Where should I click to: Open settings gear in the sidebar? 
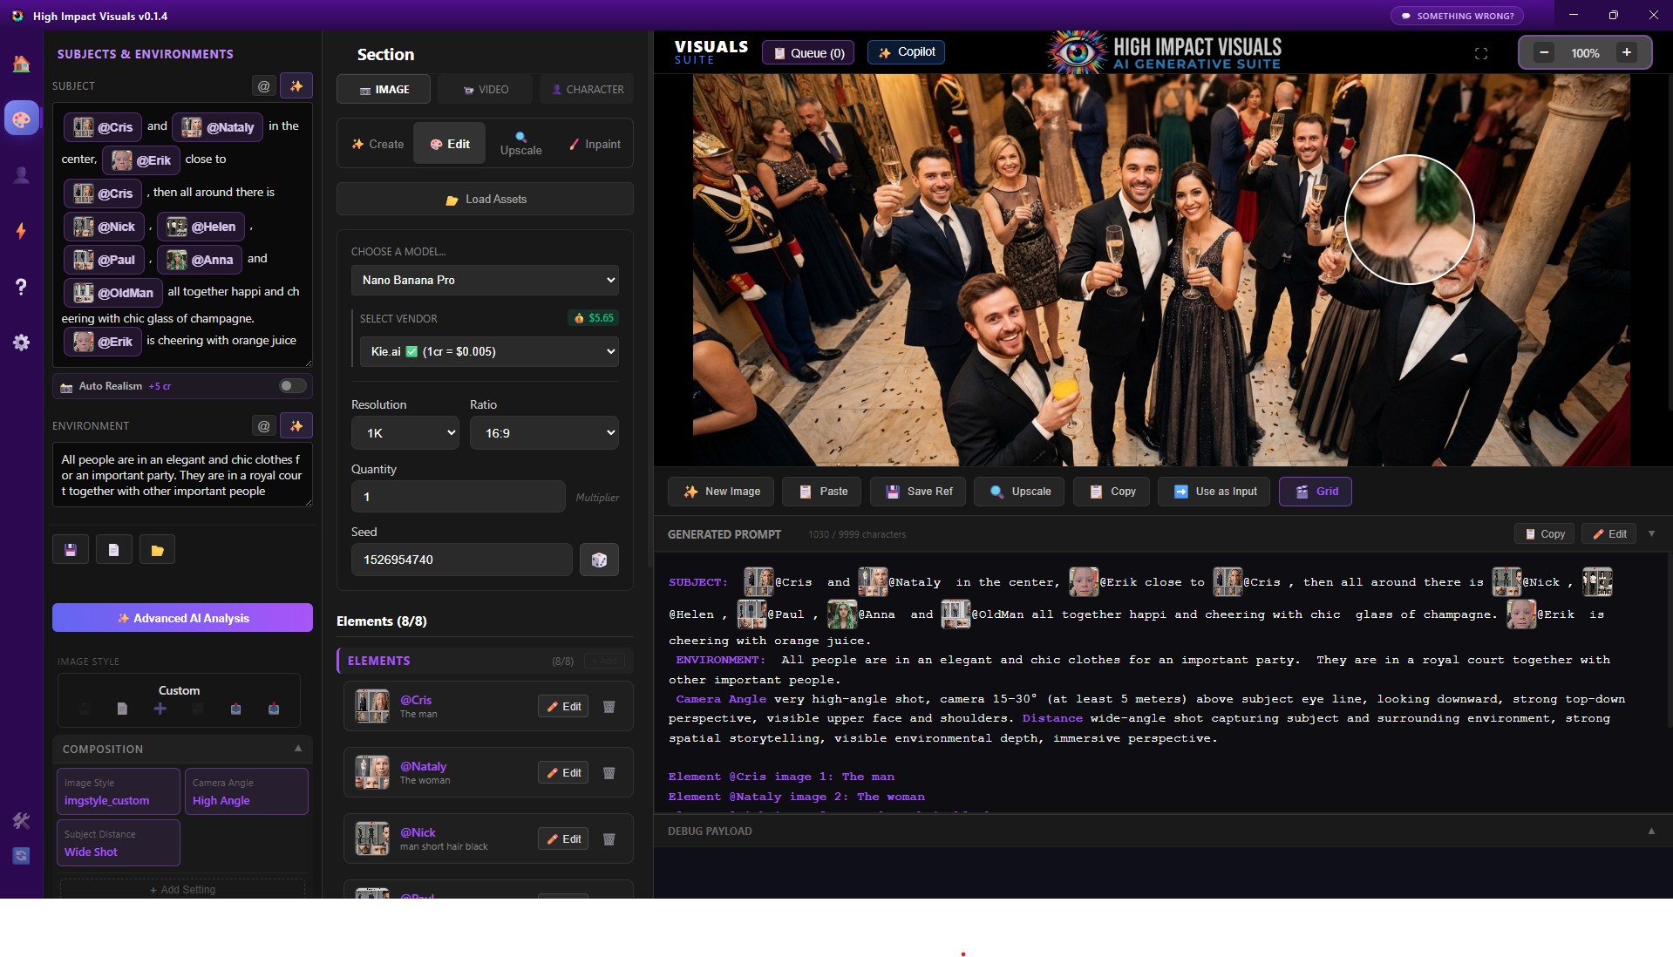pyautogui.click(x=21, y=343)
